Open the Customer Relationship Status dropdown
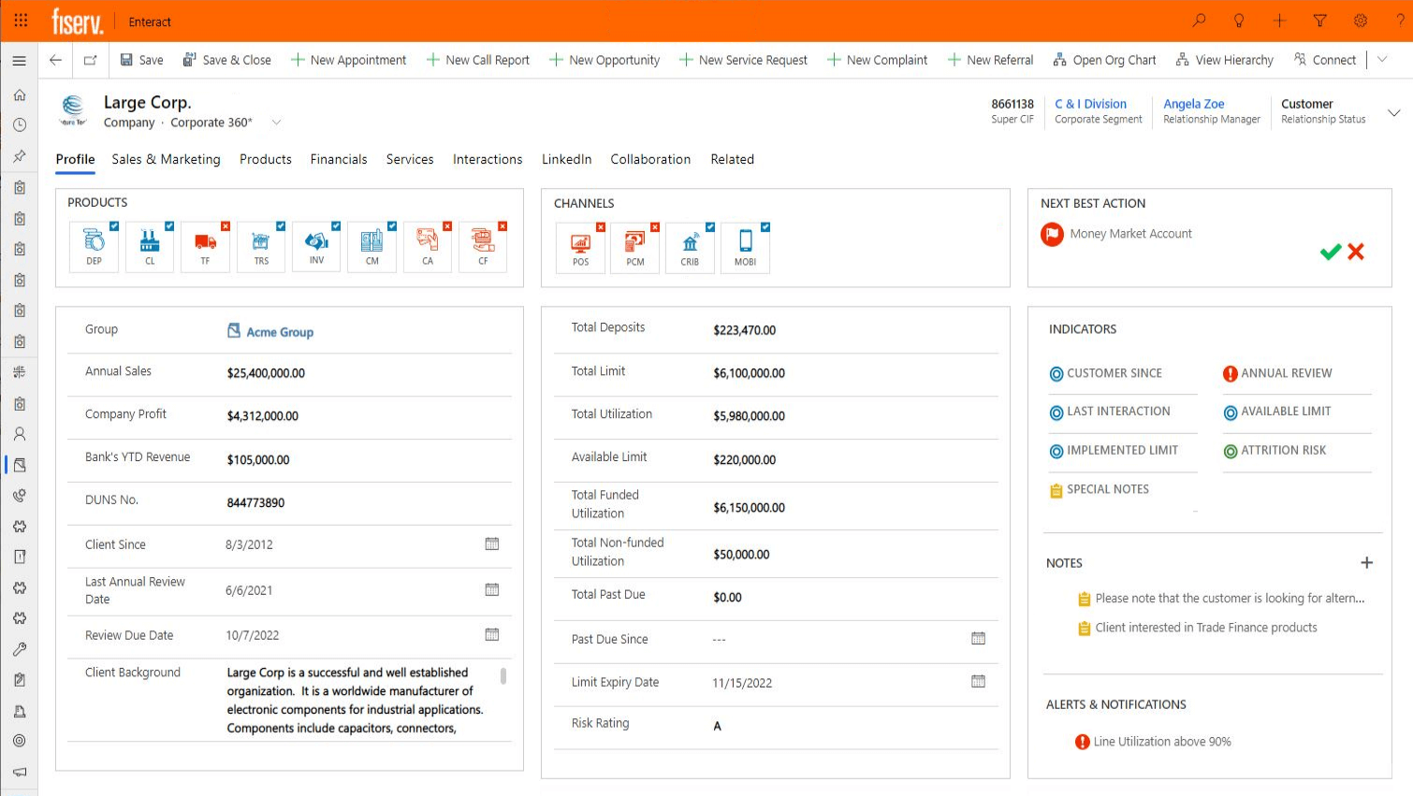The height and width of the screenshot is (796, 1413). (1394, 111)
